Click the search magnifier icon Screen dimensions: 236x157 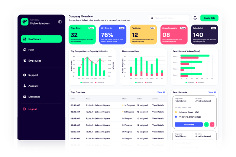point(153,18)
